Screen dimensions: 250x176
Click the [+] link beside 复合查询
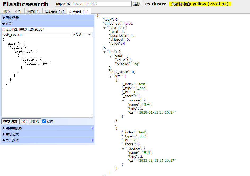86,12
